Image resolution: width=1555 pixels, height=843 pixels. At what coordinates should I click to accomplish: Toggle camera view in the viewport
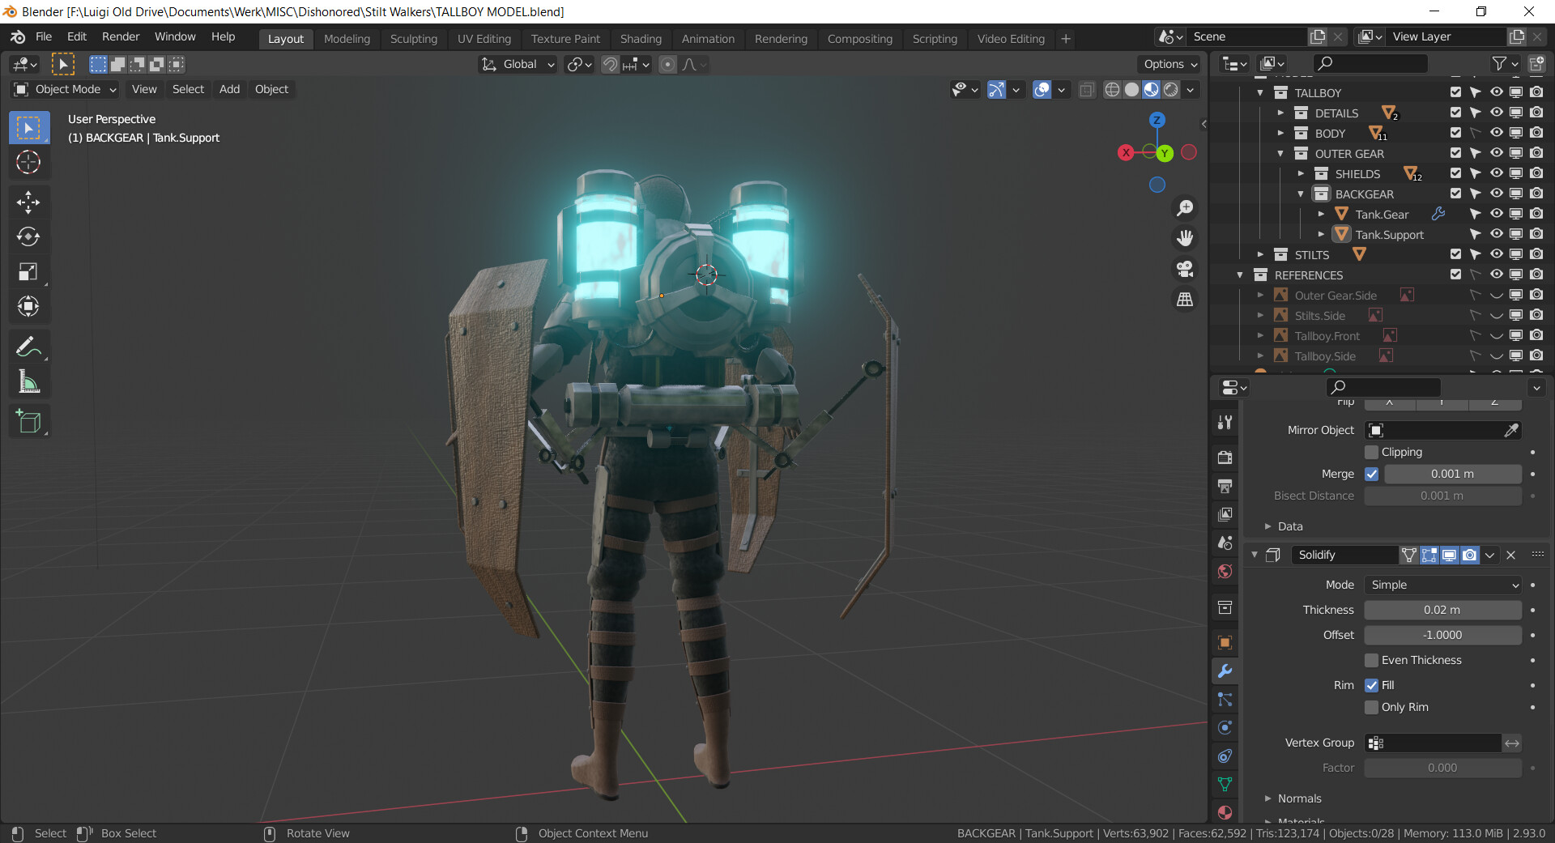pos(1185,269)
